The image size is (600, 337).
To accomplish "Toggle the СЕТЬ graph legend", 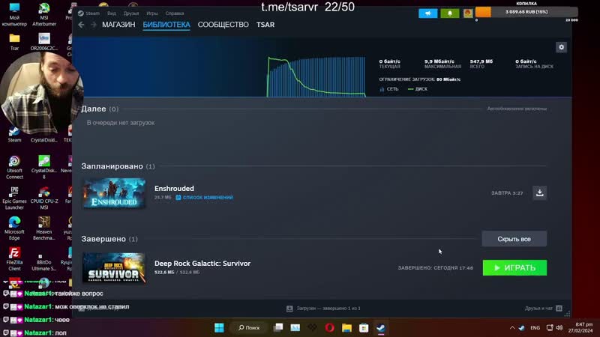I will click(388, 89).
